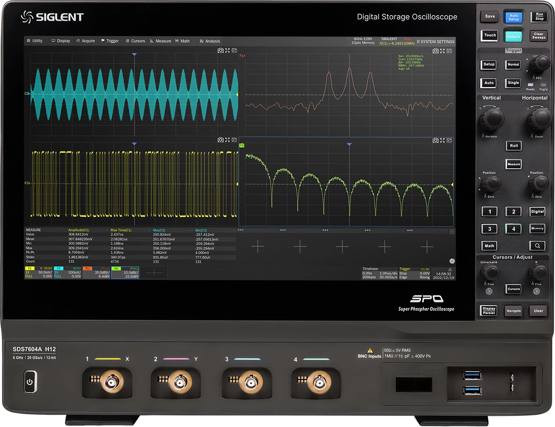Viewport: 555px width, 427px height.
Task: Click the blue trigger position marker above C3 waveform
Action: [134, 54]
